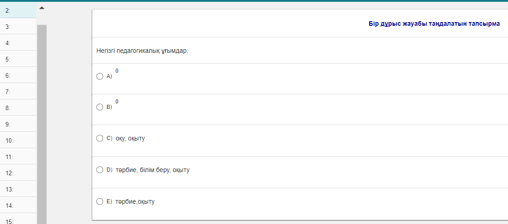The height and width of the screenshot is (224, 508).
Task: Go to question 3 in the list
Action: (x=18, y=27)
